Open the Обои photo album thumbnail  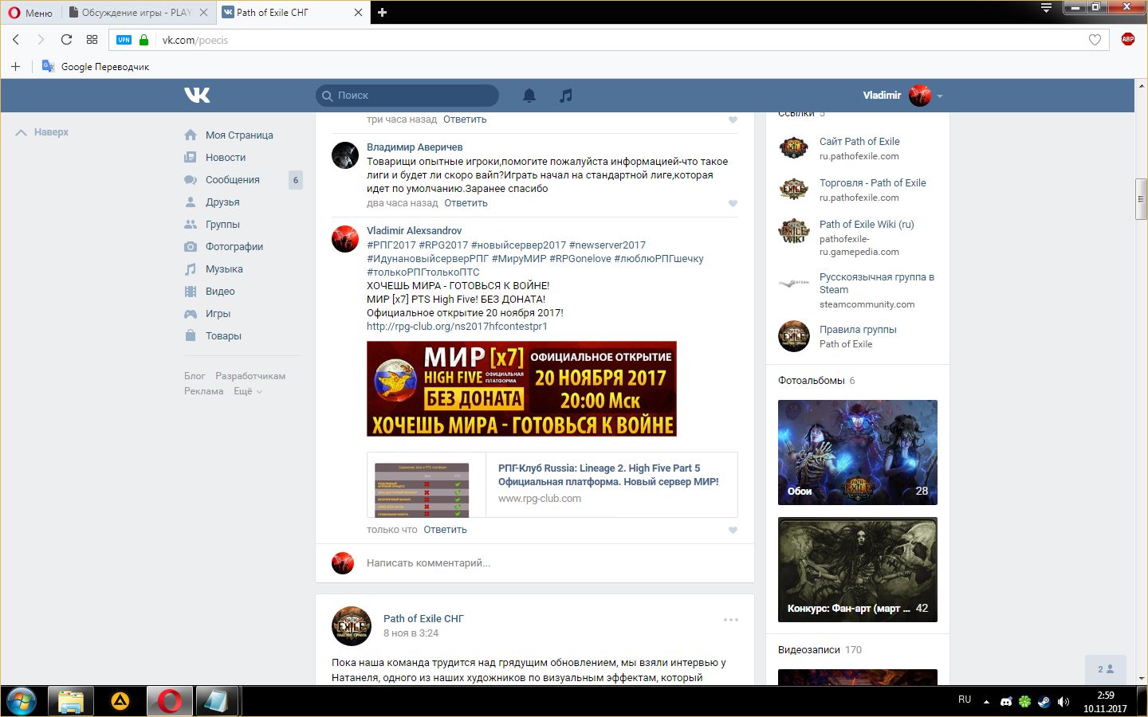click(x=858, y=453)
